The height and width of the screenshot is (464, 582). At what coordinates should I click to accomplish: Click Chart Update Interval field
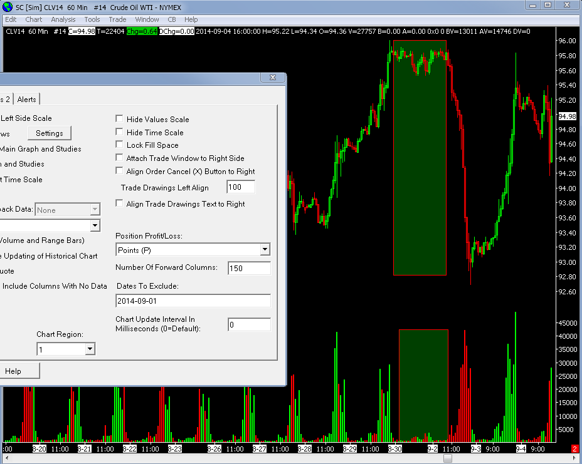[249, 324]
